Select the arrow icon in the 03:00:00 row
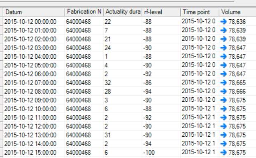The height and width of the screenshot is (158, 256). click(x=223, y=48)
